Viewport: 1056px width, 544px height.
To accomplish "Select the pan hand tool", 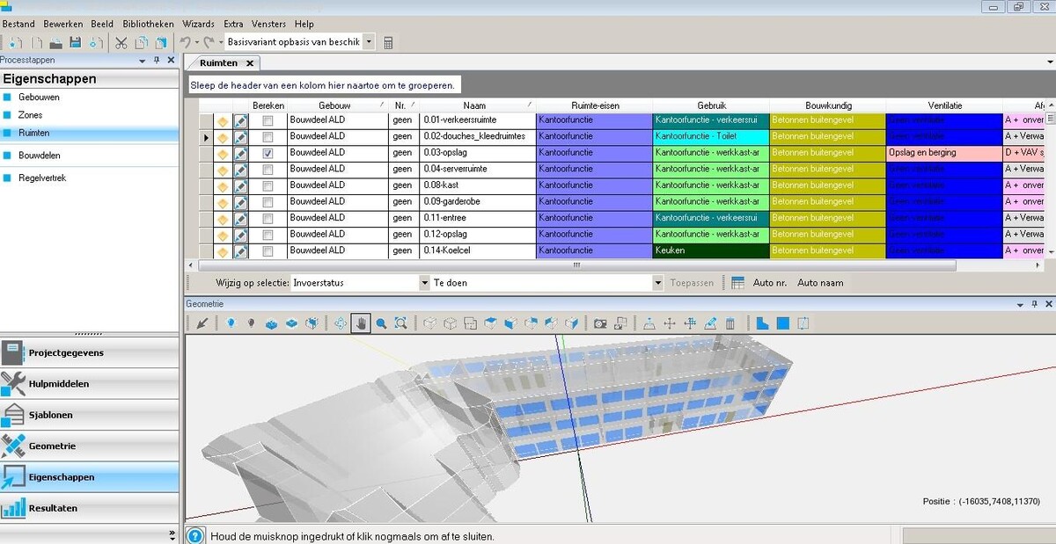I will 361,323.
